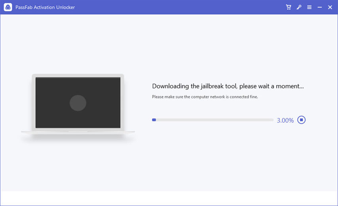
Task: Click the white footer strip at bottom
Action: 169,198
